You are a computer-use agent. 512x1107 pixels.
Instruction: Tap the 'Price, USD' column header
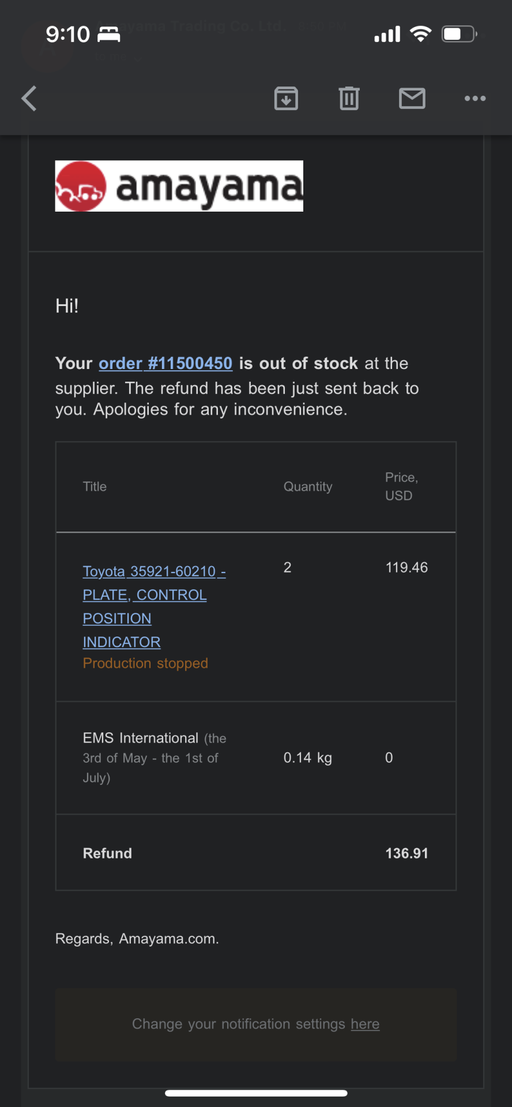(x=401, y=487)
